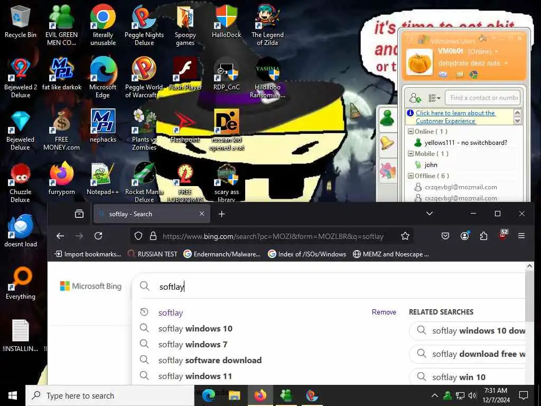The width and height of the screenshot is (541, 406).
Task: Open Thunderbird shortcut labeled doesnt load
Action: 21,230
